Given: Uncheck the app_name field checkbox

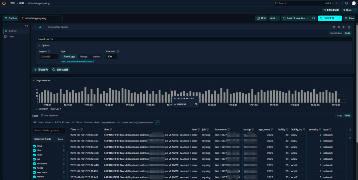Looking at the screenshot, I should 34,172.
